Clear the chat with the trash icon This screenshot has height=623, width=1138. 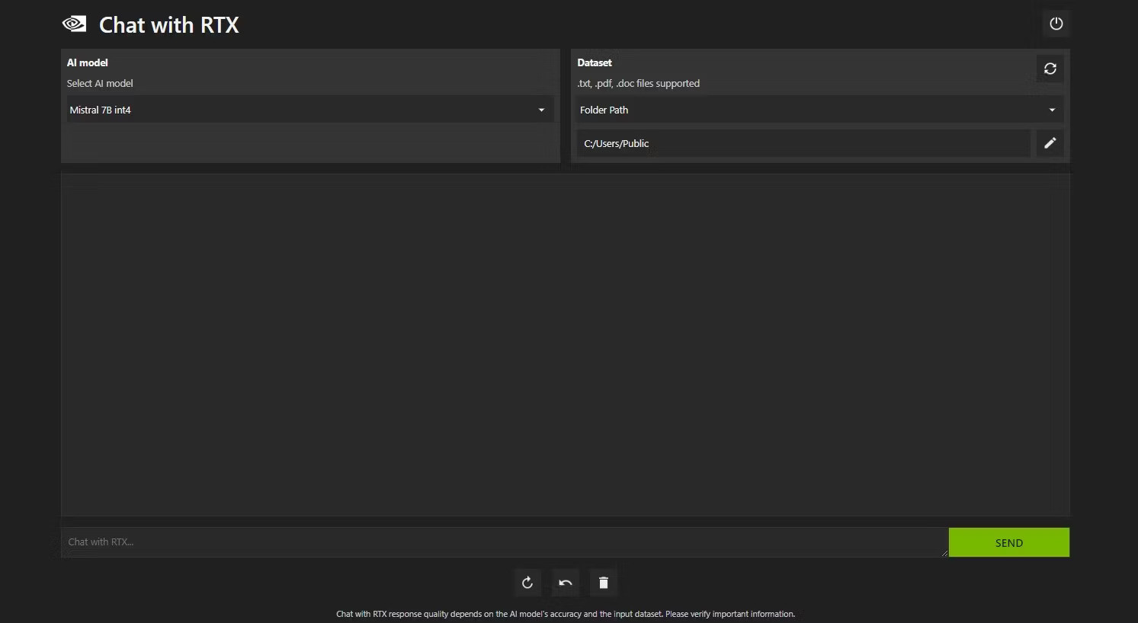tap(603, 582)
